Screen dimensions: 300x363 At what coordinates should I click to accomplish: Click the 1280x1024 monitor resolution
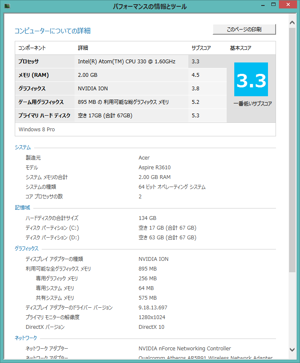point(152,317)
